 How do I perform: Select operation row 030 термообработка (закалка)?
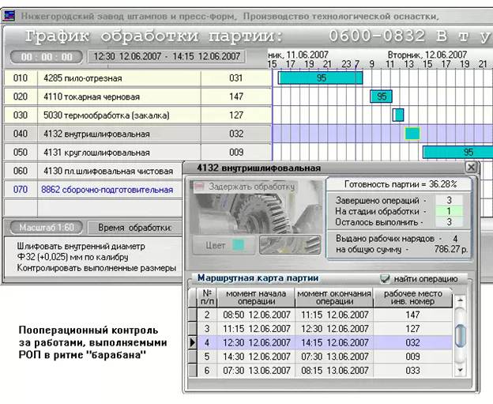137,115
